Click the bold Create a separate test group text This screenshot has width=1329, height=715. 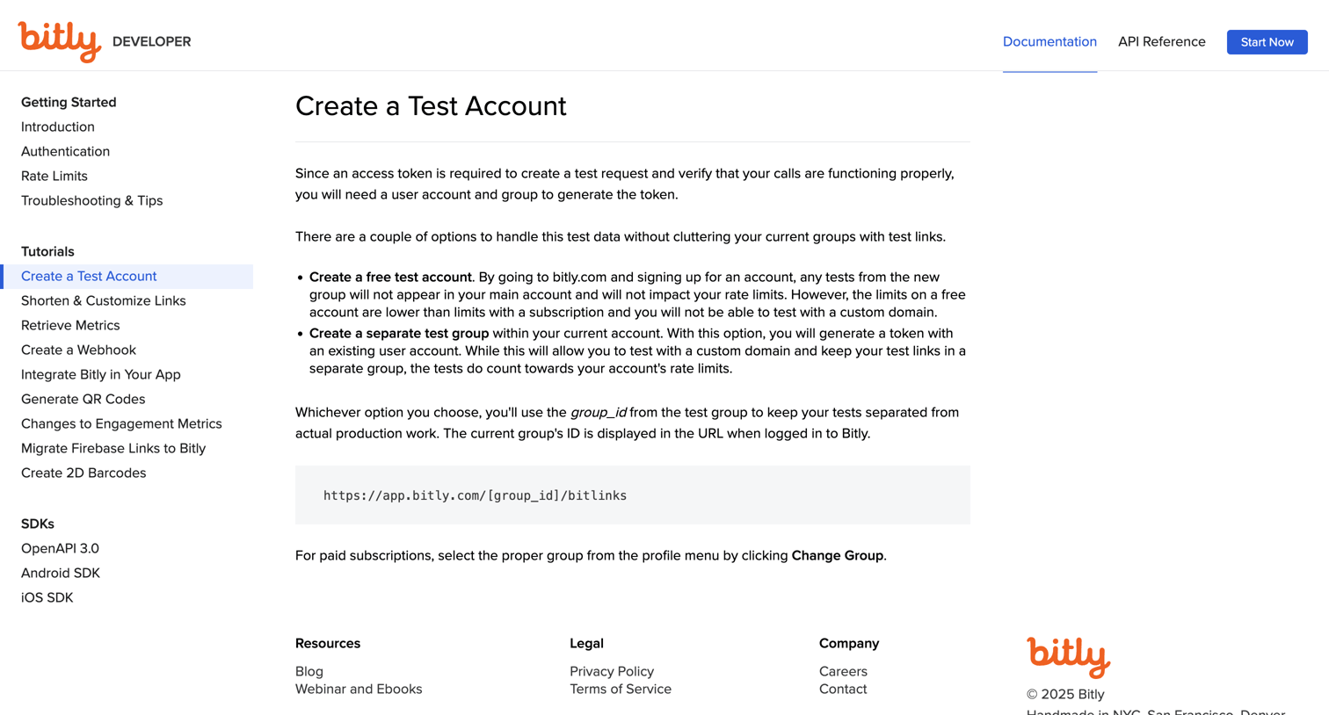[x=399, y=333]
